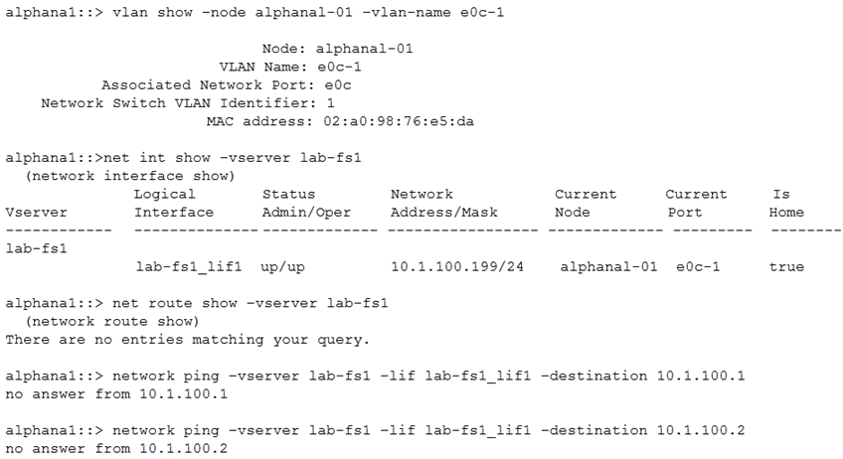Click the lab-fs1_lif1 interface entry
843x459 pixels.
[189, 267]
